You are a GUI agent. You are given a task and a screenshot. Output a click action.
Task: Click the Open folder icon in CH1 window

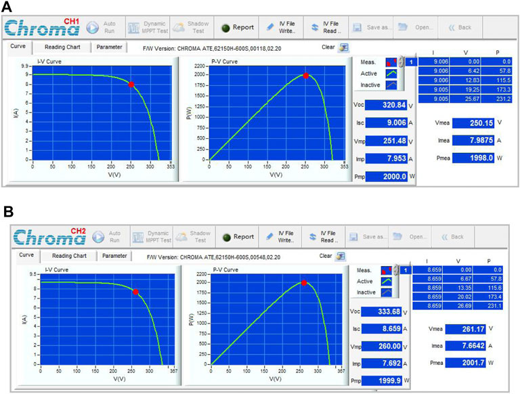coord(403,27)
